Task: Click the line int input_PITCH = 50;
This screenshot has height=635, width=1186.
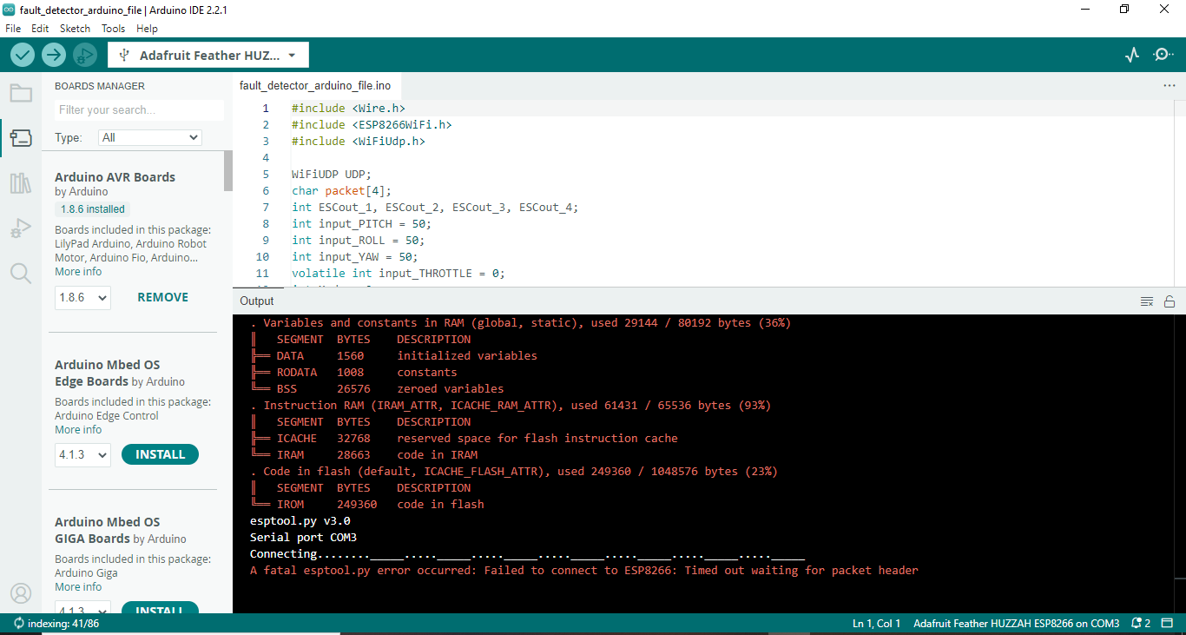Action: 361,224
